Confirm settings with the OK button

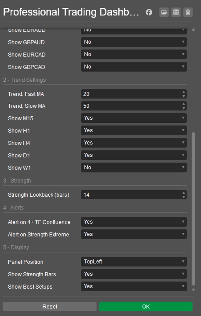(146, 307)
